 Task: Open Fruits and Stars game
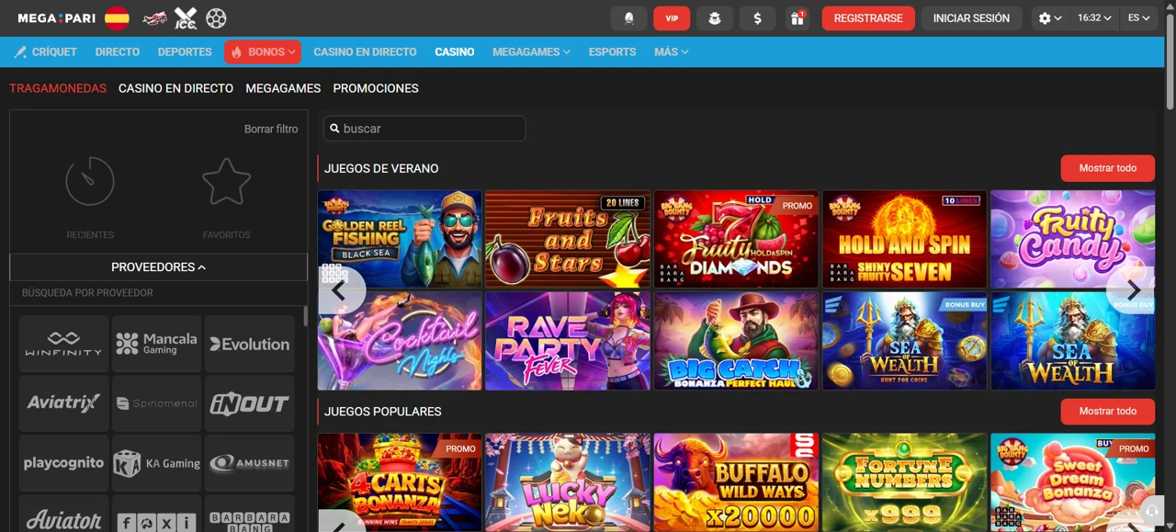click(x=568, y=239)
